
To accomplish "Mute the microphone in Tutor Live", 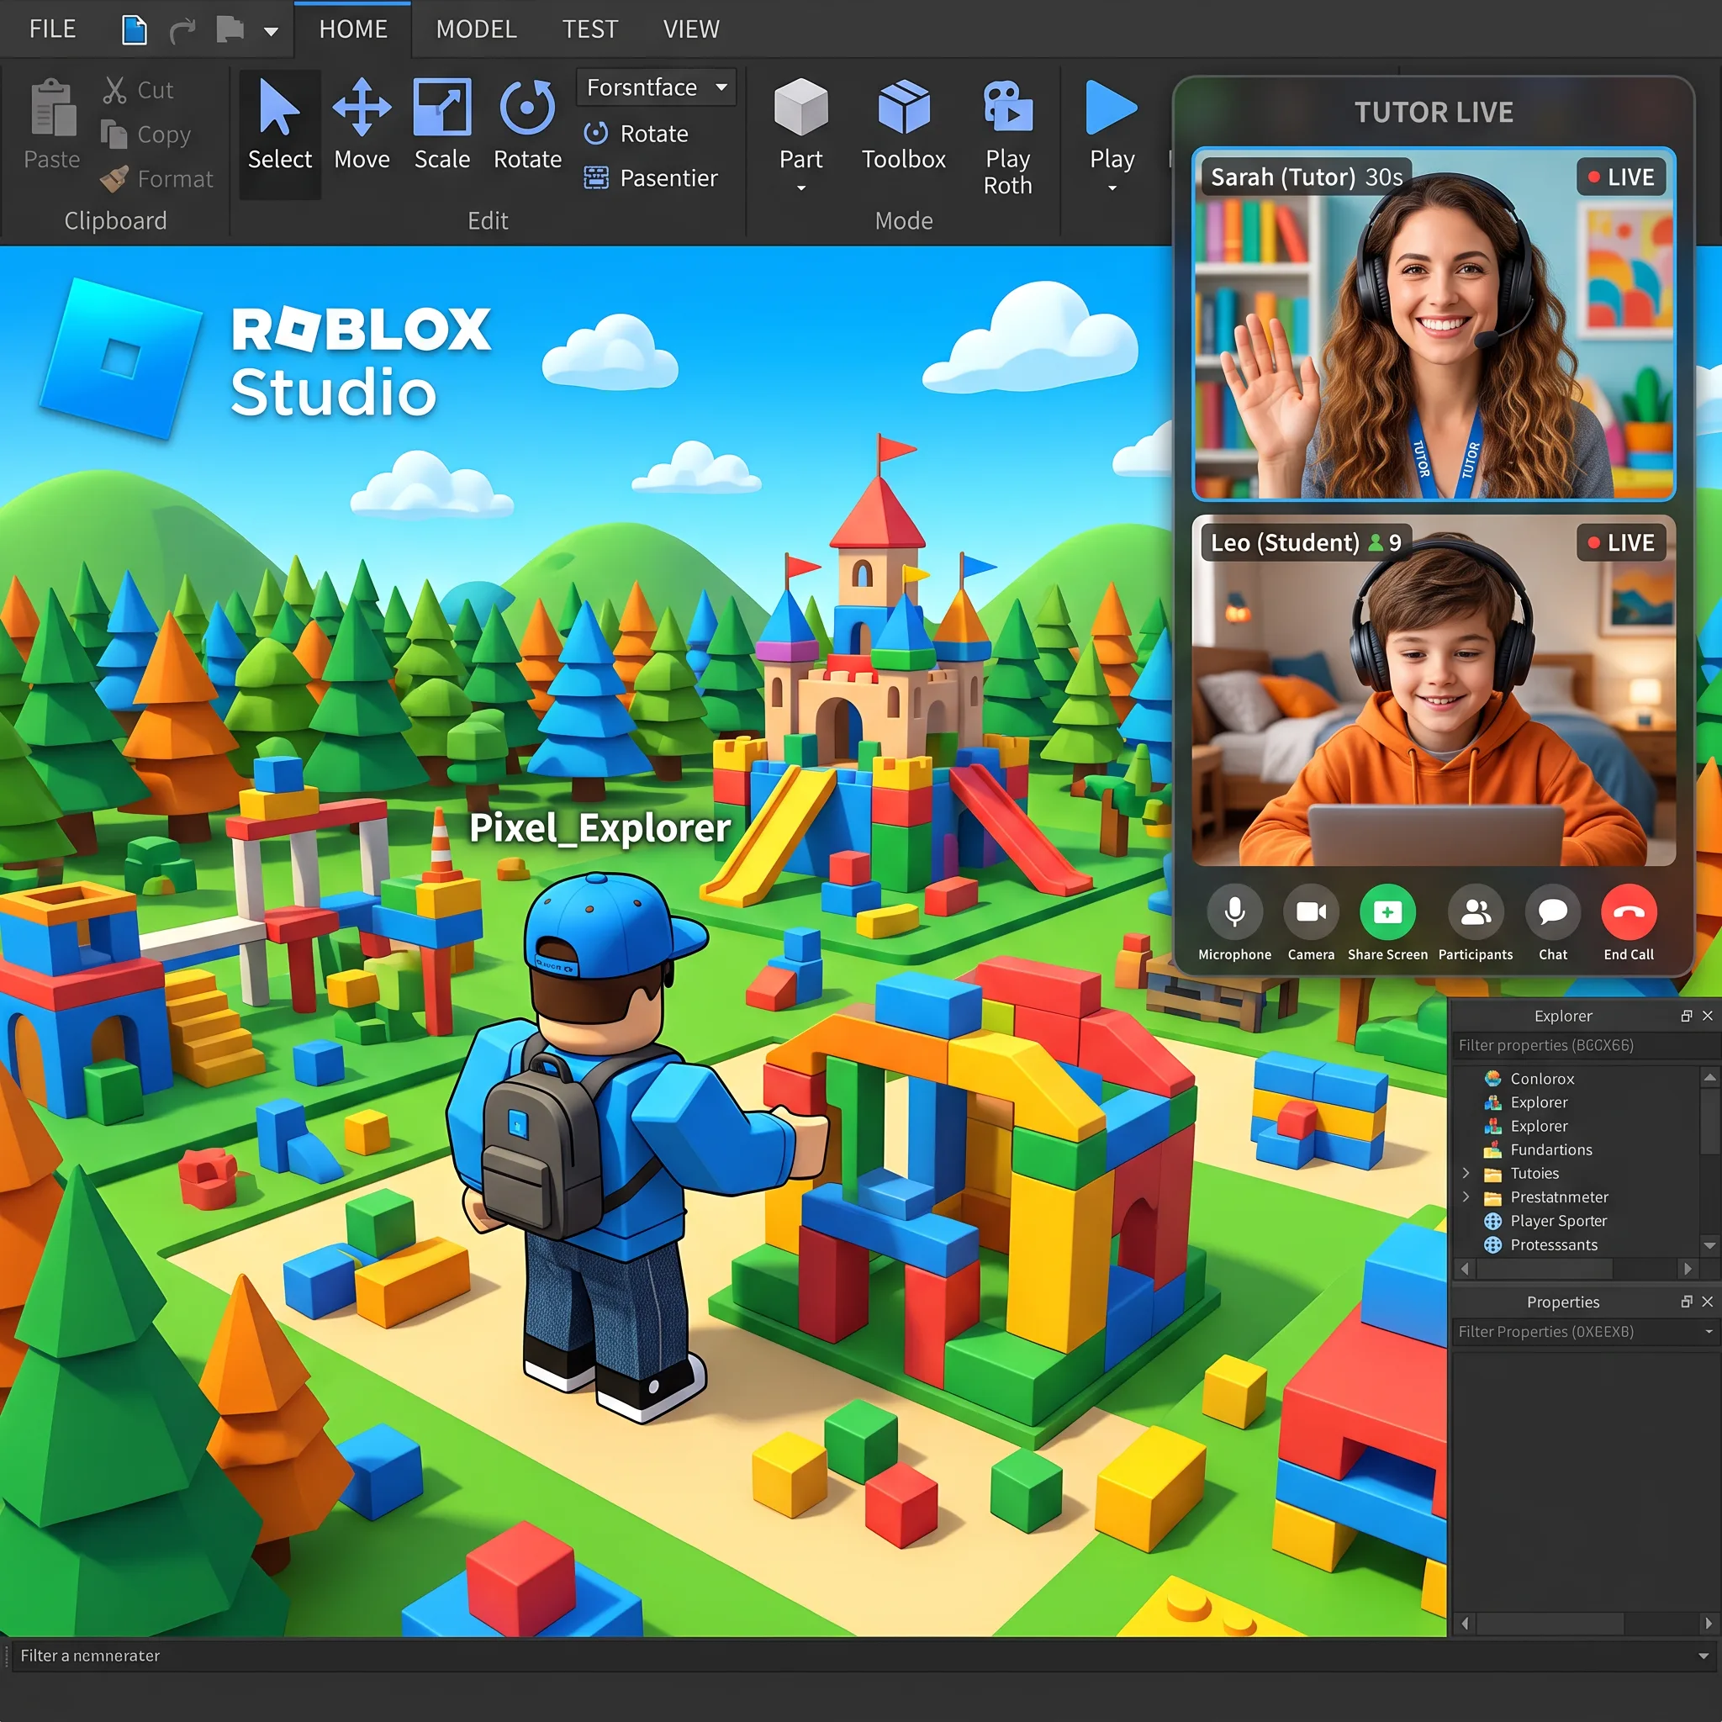I will [1234, 911].
